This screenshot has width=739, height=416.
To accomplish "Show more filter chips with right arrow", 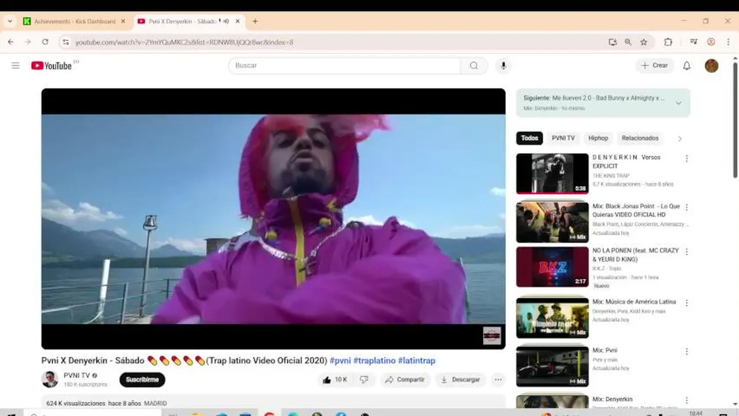I will (x=679, y=139).
